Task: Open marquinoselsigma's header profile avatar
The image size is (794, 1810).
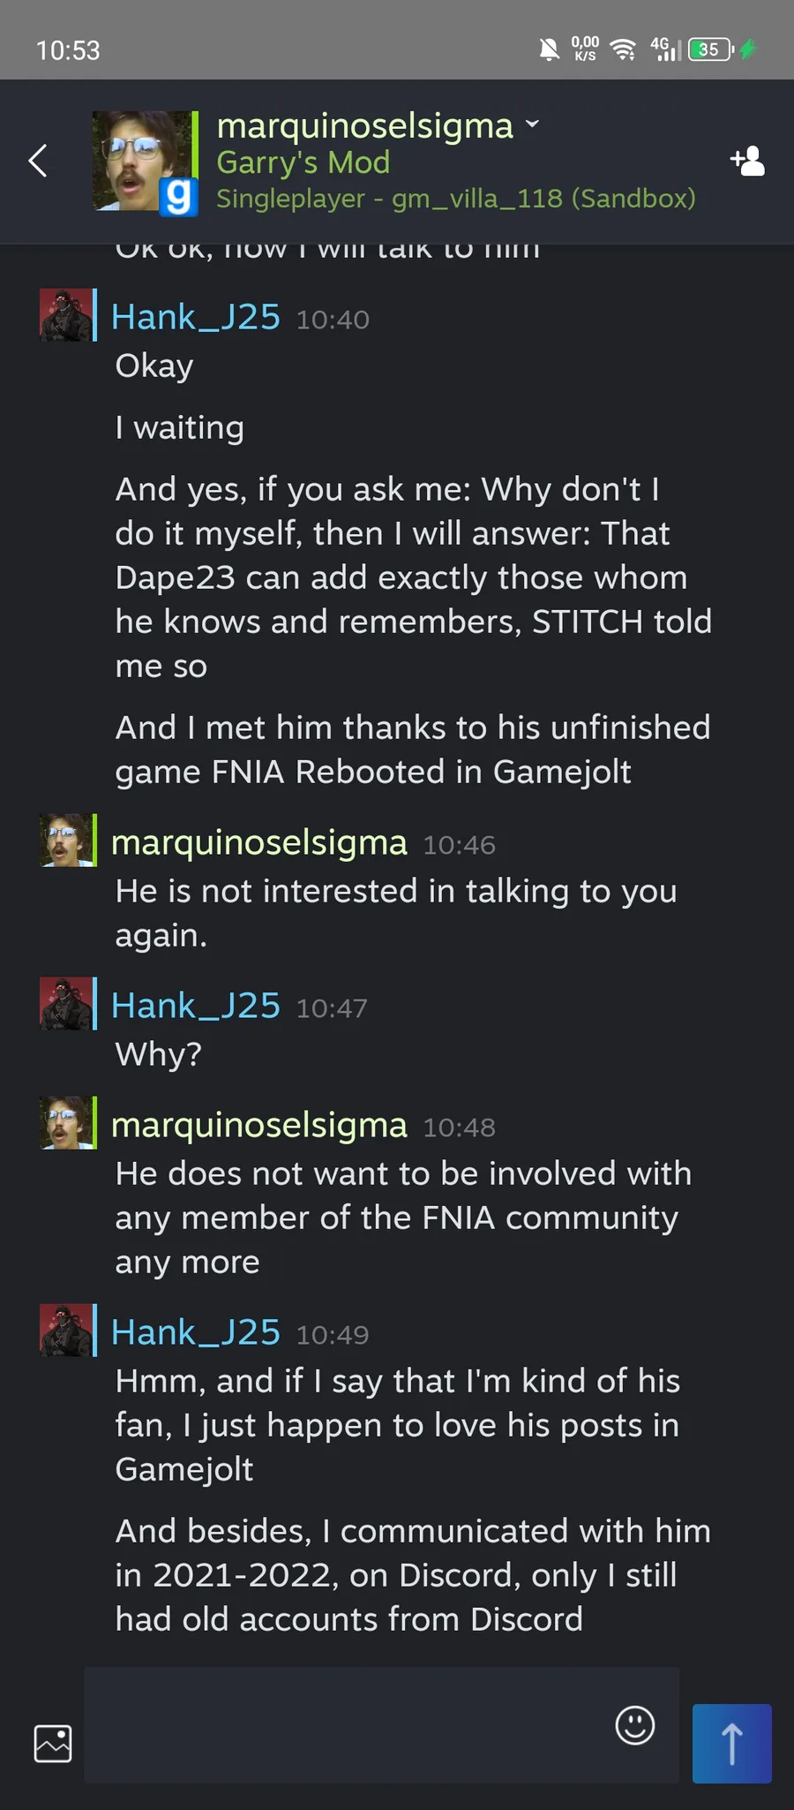Action: 141,161
